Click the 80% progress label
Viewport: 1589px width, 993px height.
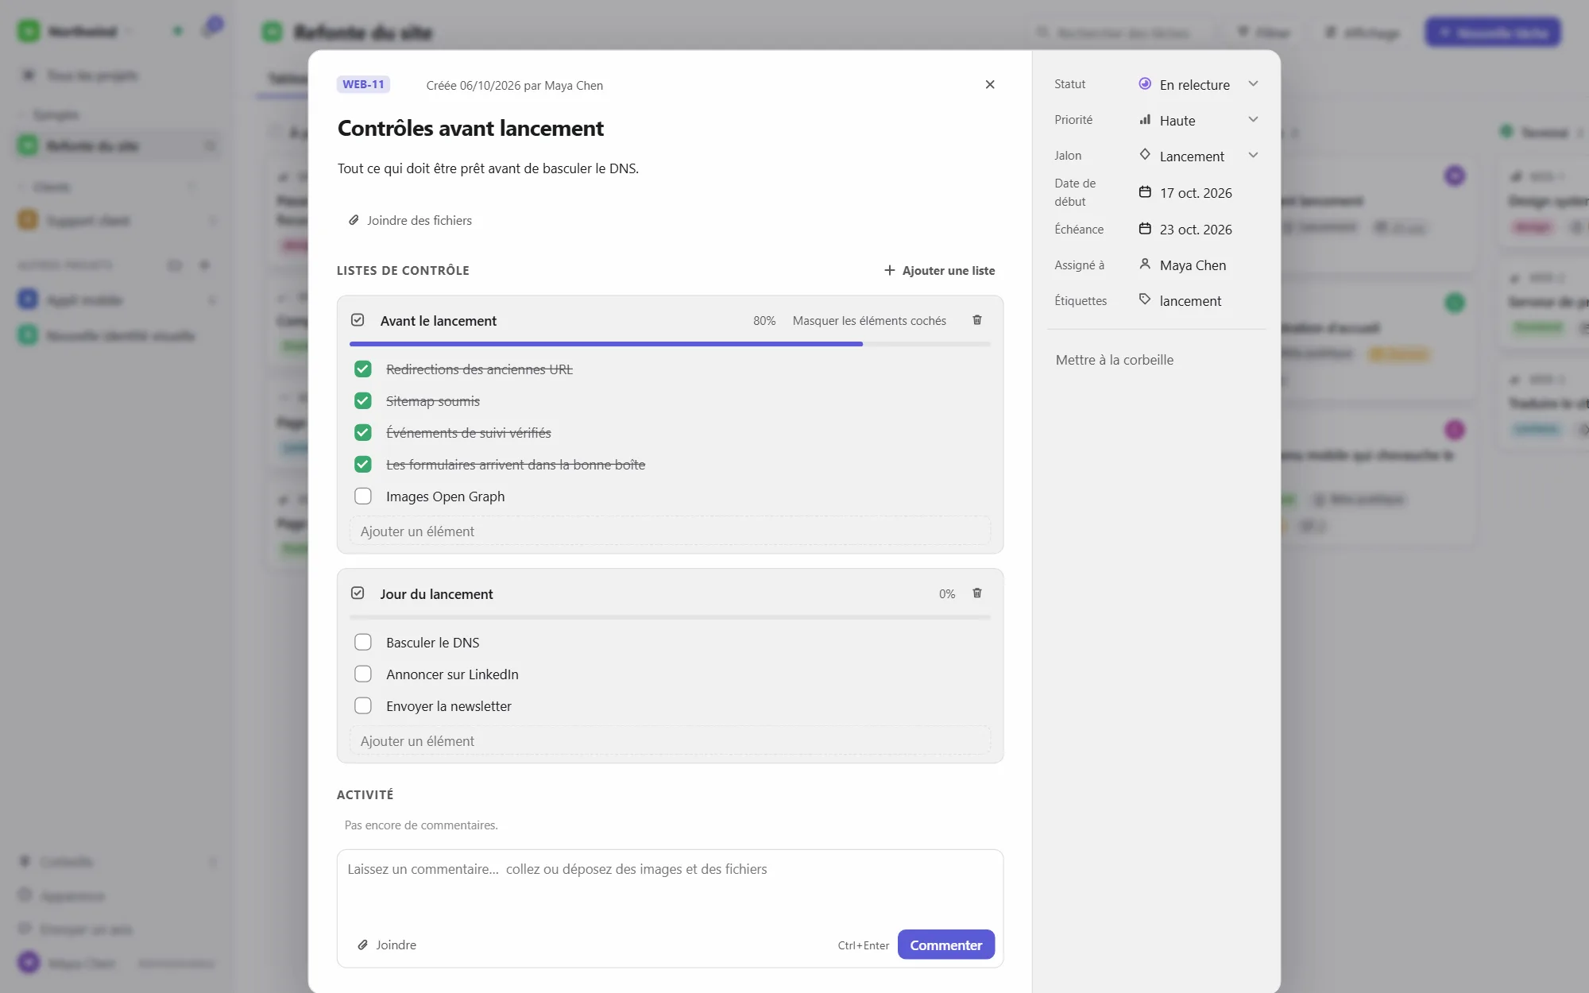click(x=764, y=320)
